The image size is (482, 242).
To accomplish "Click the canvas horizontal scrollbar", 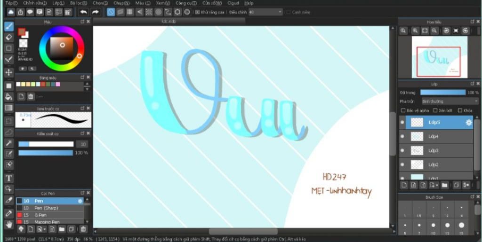I will point(243,231).
